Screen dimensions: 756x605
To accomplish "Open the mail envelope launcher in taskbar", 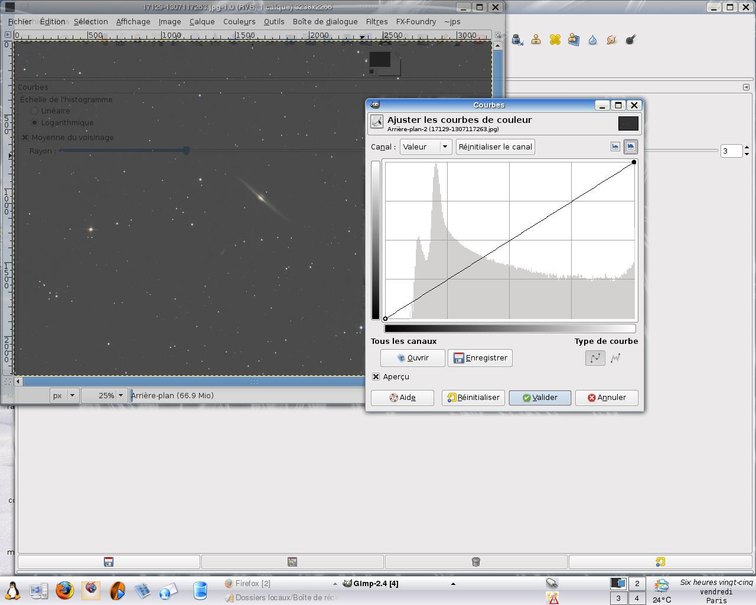I will pos(168,590).
